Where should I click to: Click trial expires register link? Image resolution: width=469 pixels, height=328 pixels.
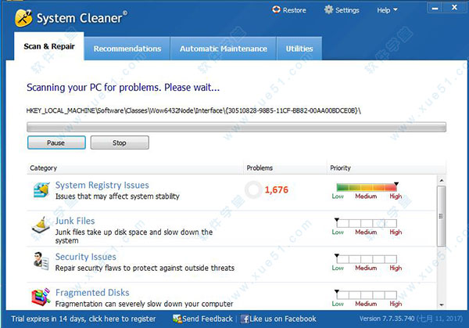click(84, 319)
